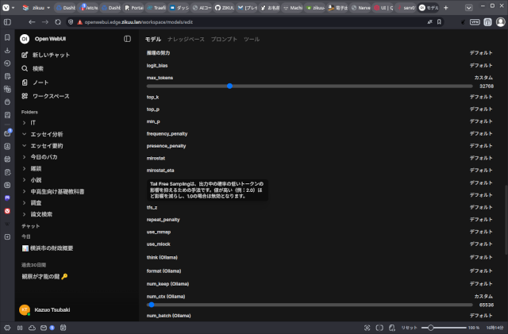Expand the エッセイ分析 folder
The image size is (508, 334).
coord(25,135)
